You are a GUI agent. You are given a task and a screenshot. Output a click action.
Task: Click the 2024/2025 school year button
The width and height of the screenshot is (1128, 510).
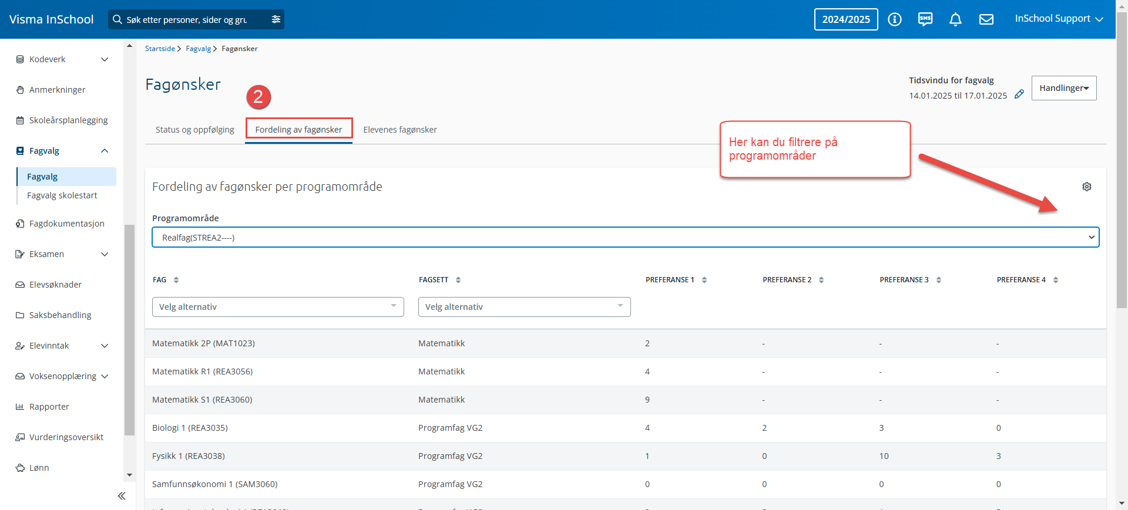click(x=846, y=19)
